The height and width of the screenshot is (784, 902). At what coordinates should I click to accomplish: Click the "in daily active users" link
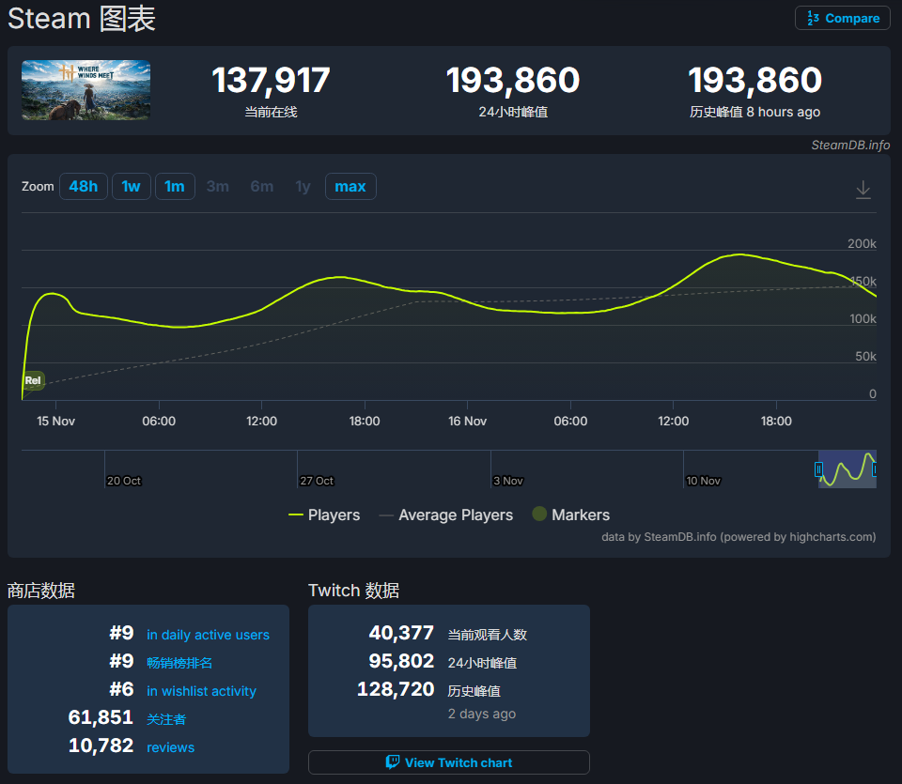click(208, 635)
